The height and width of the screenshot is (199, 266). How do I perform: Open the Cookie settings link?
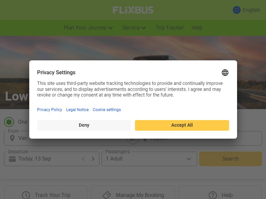click(x=107, y=110)
